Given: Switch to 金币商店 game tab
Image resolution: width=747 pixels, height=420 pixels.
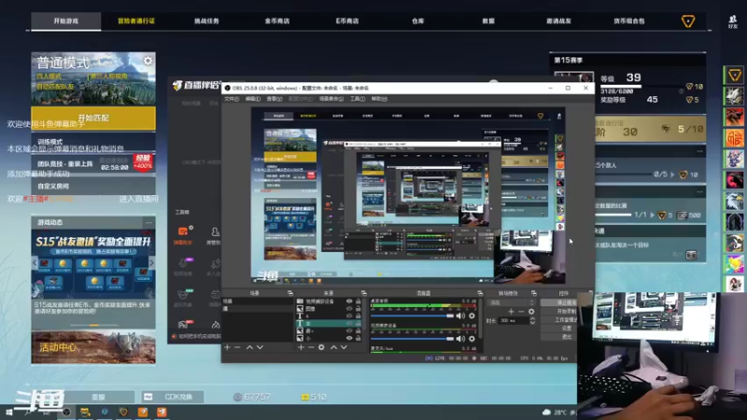Looking at the screenshot, I should 277,21.
